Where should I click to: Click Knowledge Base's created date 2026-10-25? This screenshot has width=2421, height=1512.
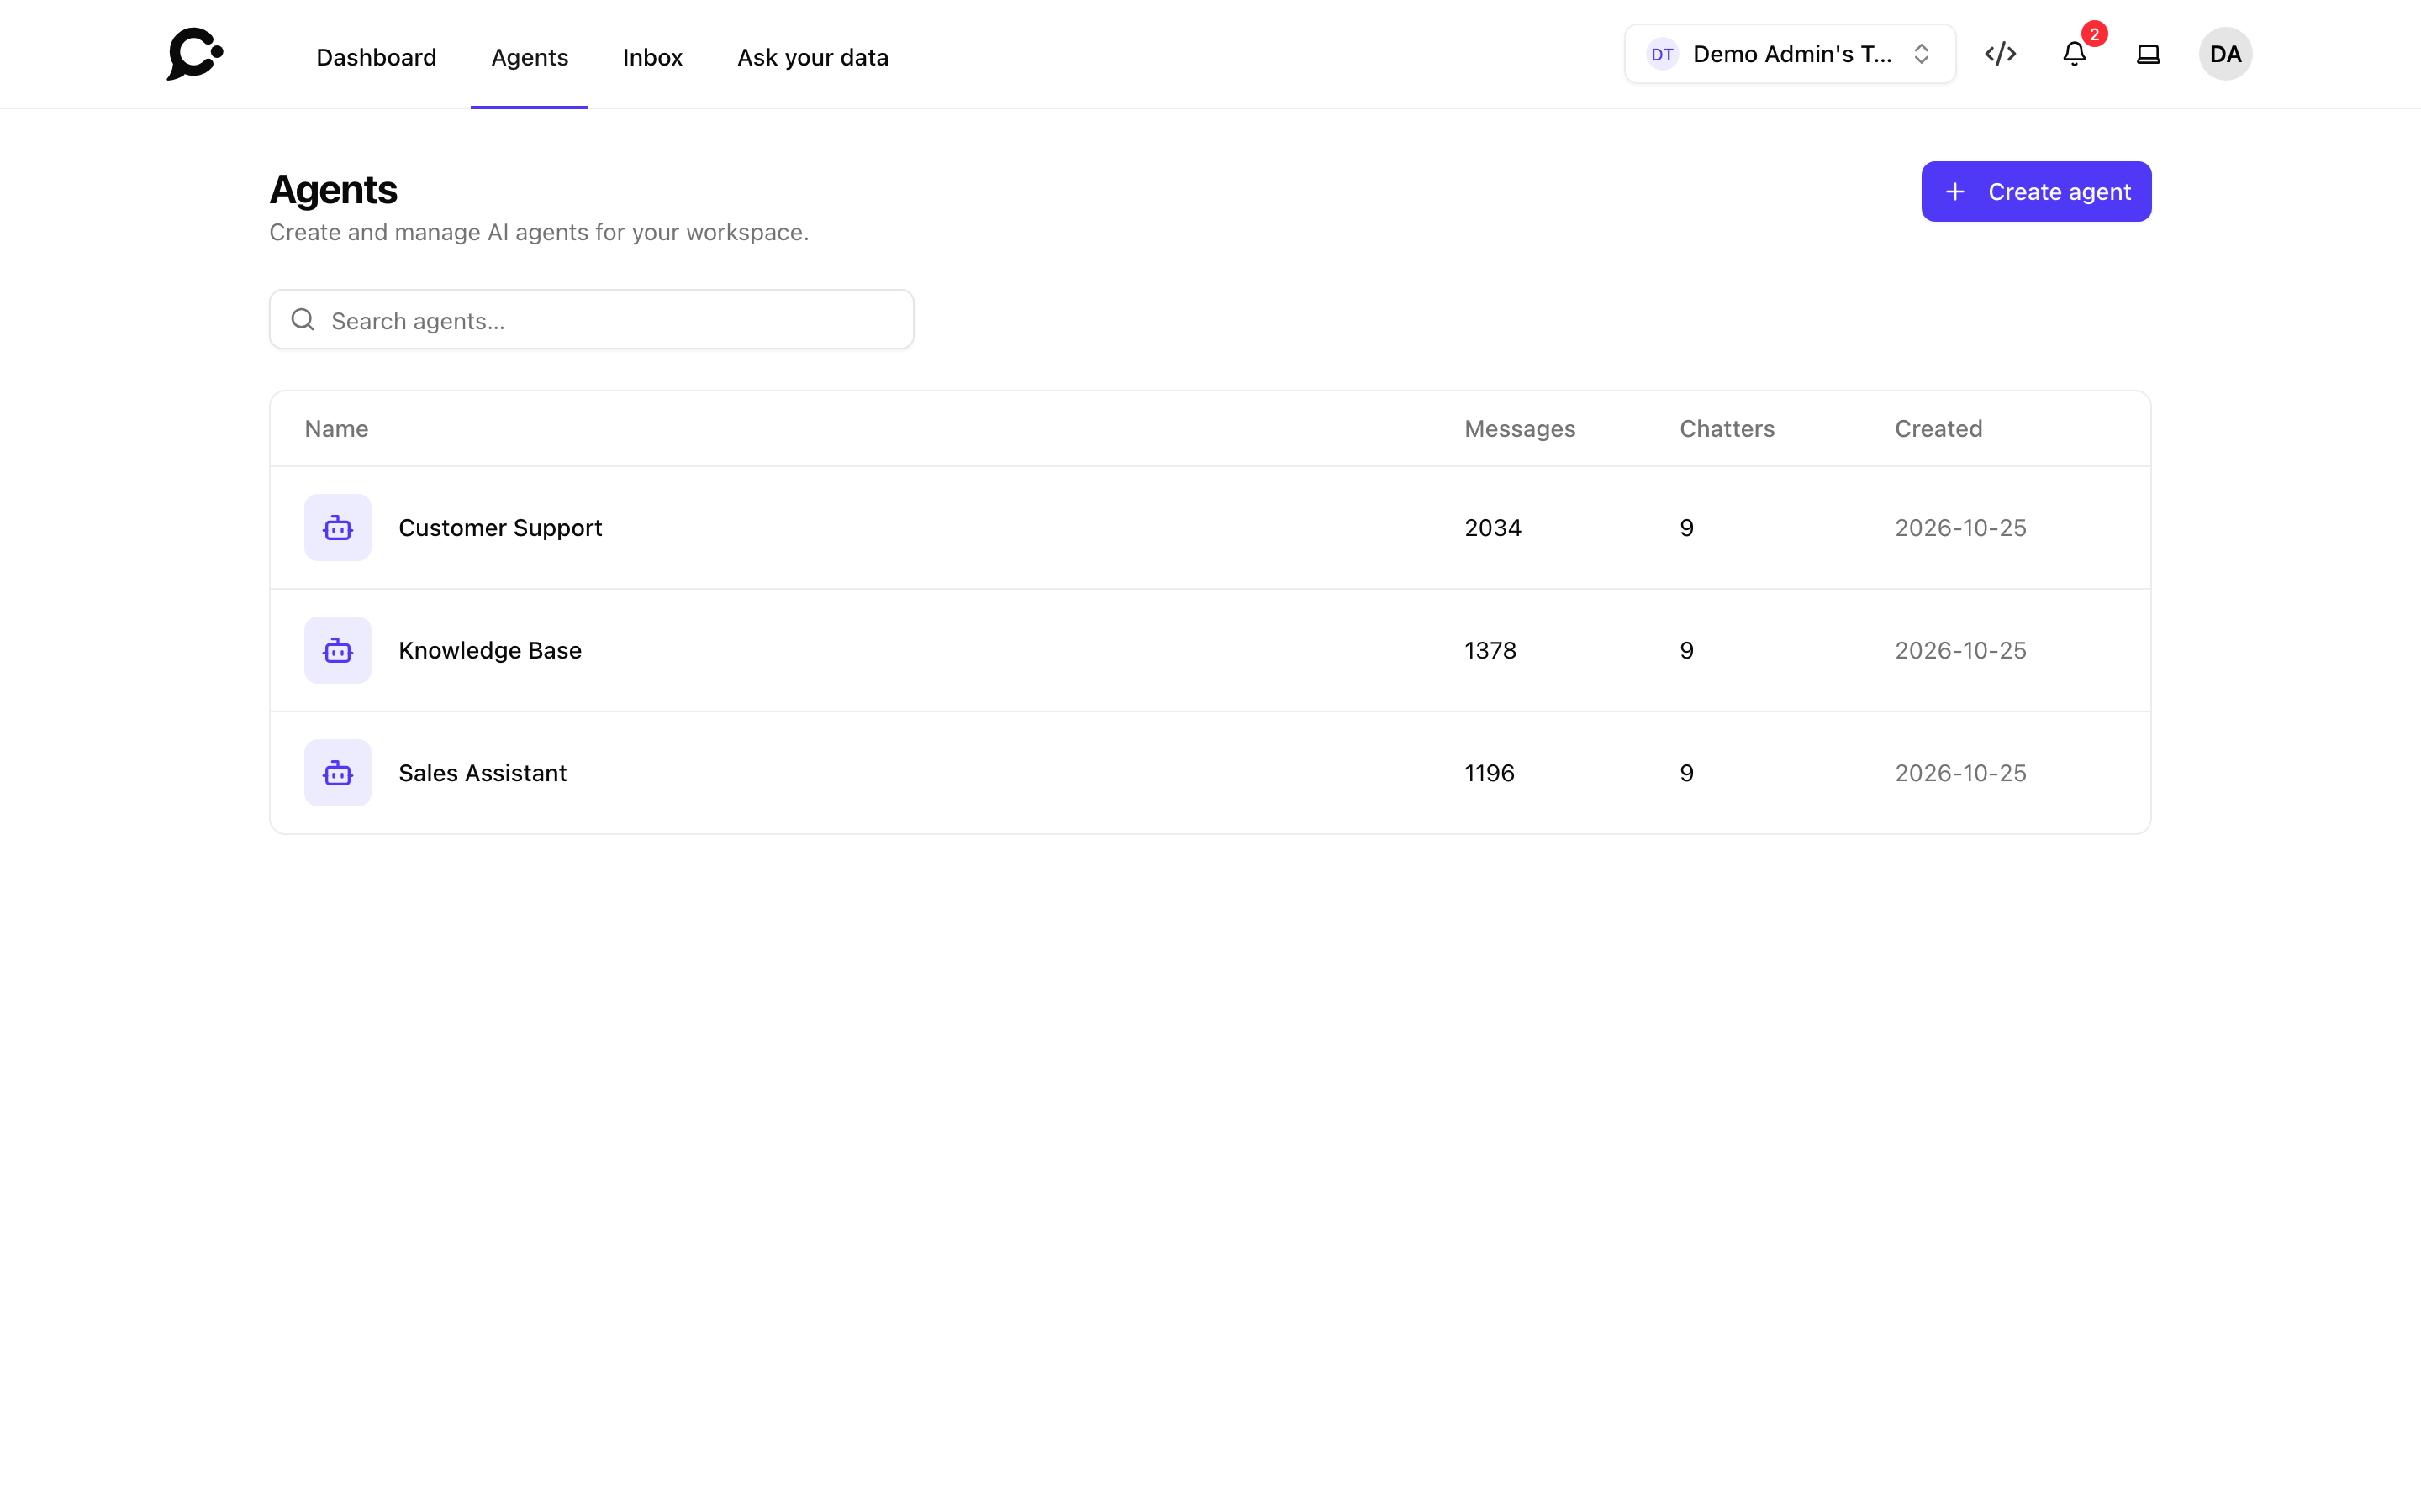coord(1959,650)
